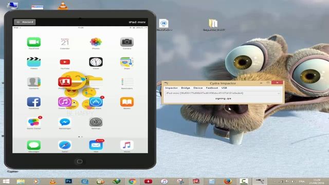Screen dimensions: 329x185
Task: Open the Clock app on the iPad
Action: [96, 62]
